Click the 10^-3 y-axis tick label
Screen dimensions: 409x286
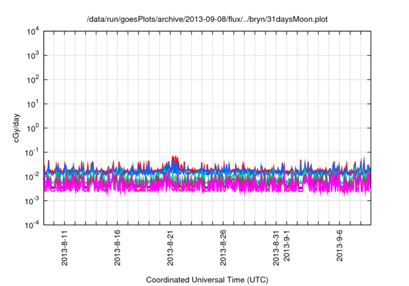(x=32, y=200)
